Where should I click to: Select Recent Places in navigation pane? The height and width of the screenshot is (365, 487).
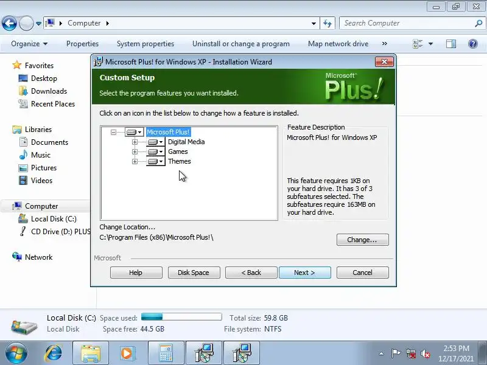(53, 103)
